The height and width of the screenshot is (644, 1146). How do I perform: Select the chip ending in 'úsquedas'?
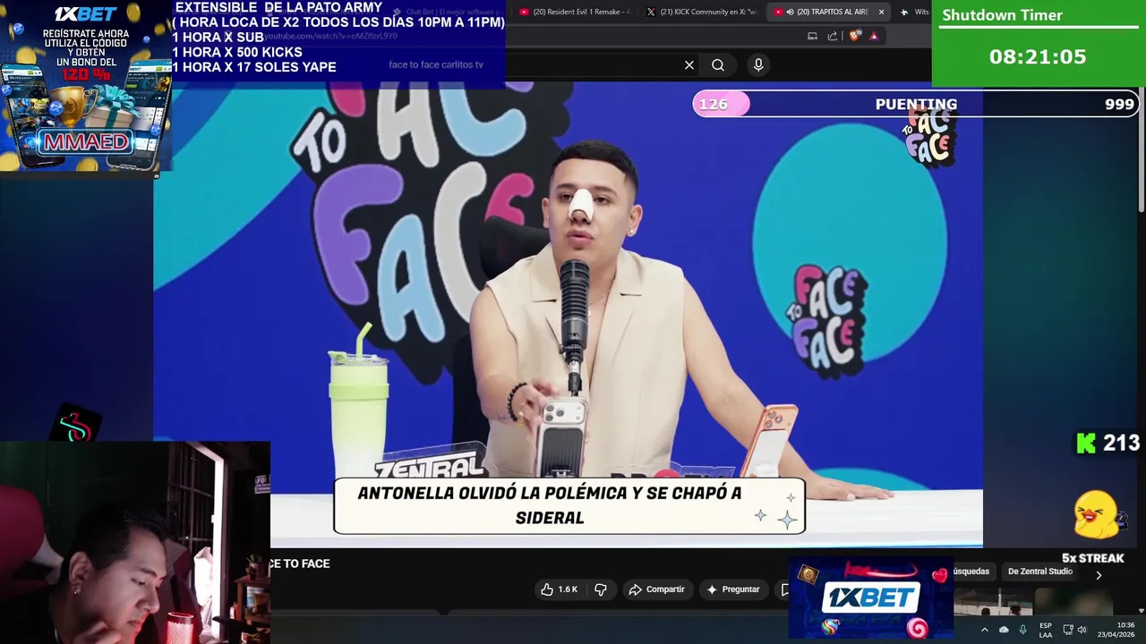(973, 572)
